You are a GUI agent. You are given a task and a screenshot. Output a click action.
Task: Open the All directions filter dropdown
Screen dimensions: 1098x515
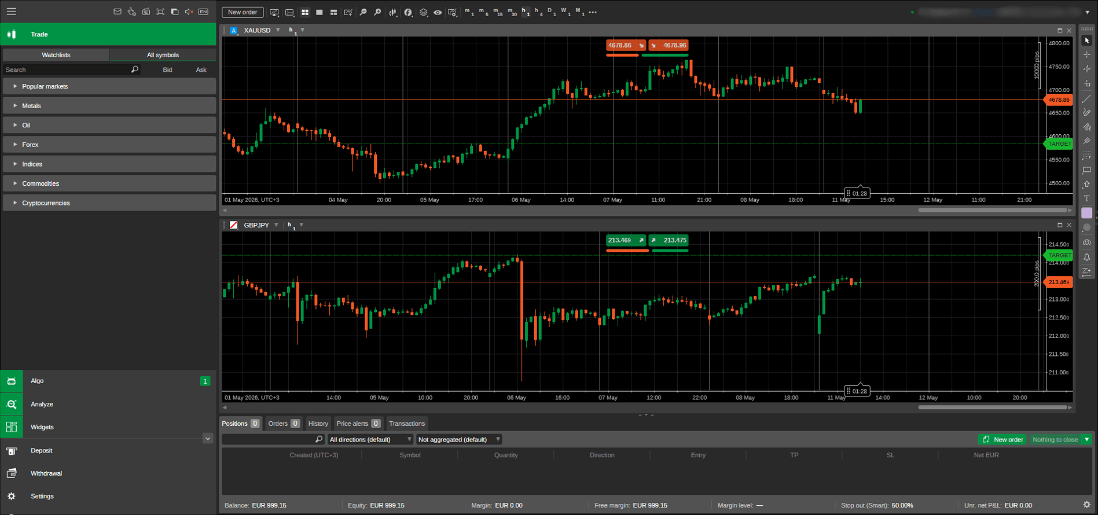370,440
